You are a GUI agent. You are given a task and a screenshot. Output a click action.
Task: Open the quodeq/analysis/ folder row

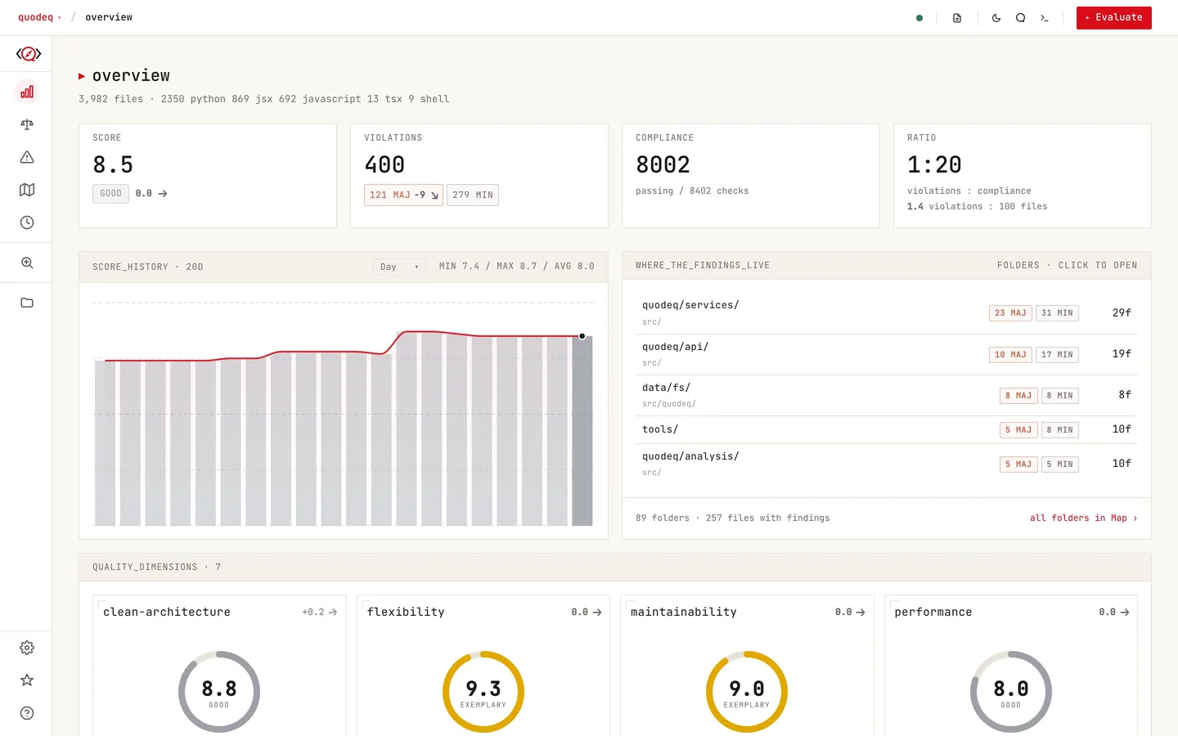click(887, 464)
